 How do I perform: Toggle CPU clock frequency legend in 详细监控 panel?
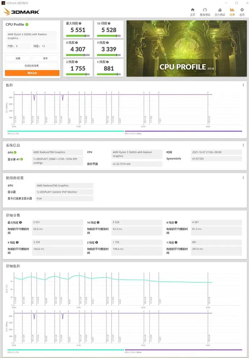pyautogui.click(x=183, y=351)
